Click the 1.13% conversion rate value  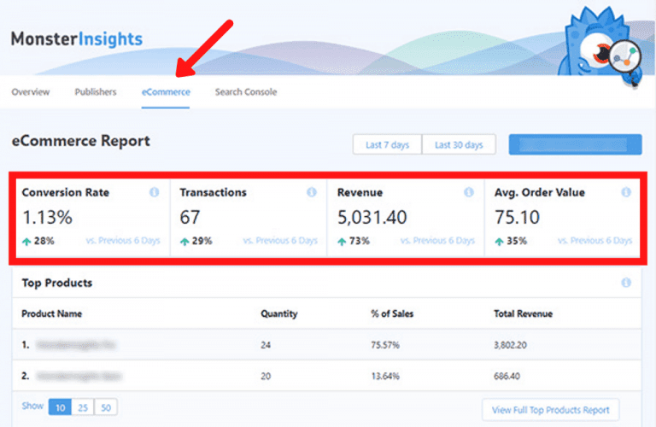[47, 218]
